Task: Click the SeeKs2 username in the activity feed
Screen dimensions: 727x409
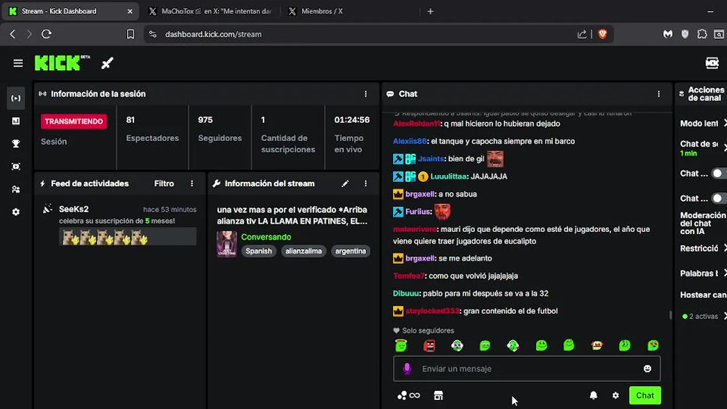Action: [x=74, y=209]
